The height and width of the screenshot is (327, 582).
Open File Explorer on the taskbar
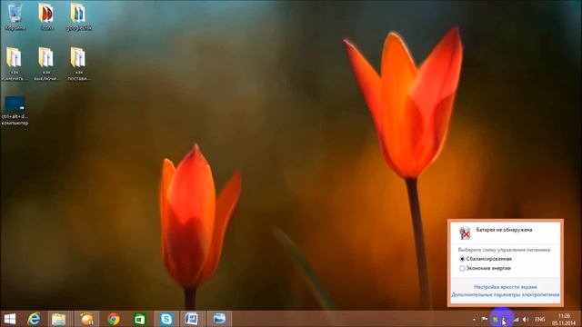58,319
